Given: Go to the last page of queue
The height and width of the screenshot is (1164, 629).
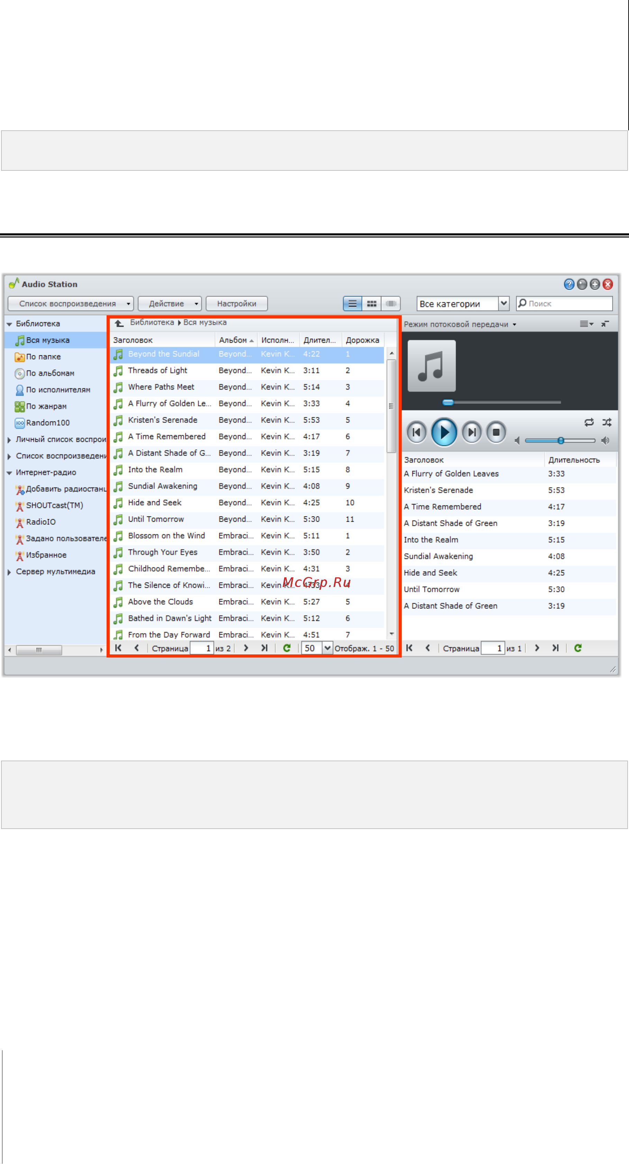Looking at the screenshot, I should [555, 648].
